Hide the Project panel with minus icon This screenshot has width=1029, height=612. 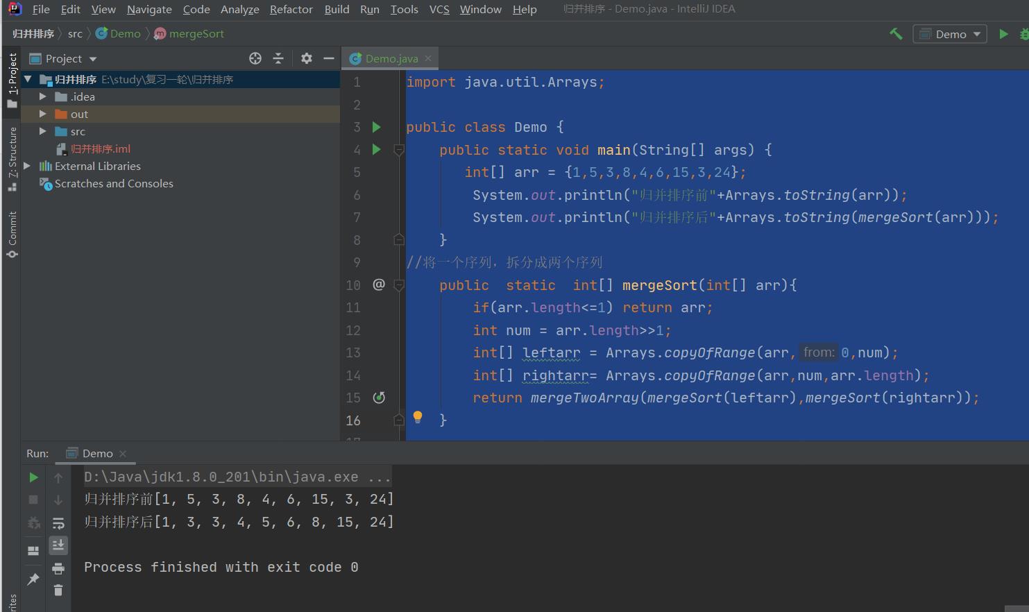tap(329, 58)
